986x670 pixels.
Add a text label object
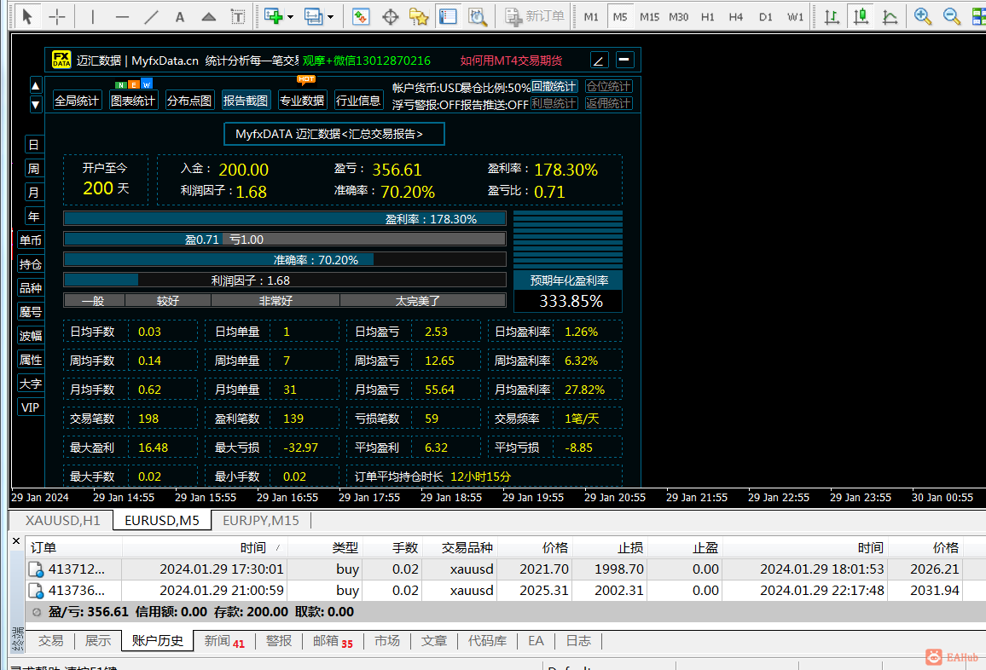pos(238,16)
